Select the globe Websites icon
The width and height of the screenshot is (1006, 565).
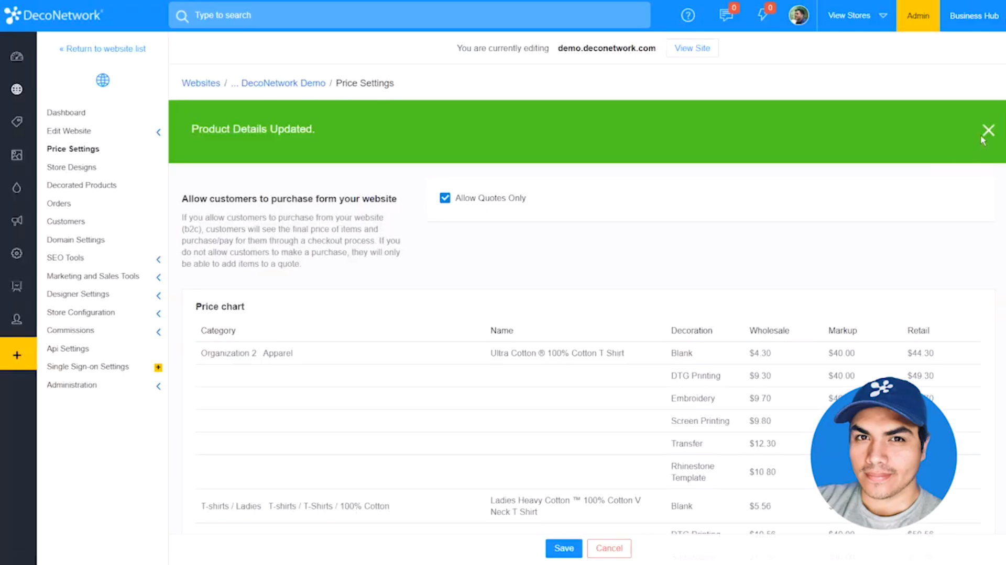pos(17,89)
